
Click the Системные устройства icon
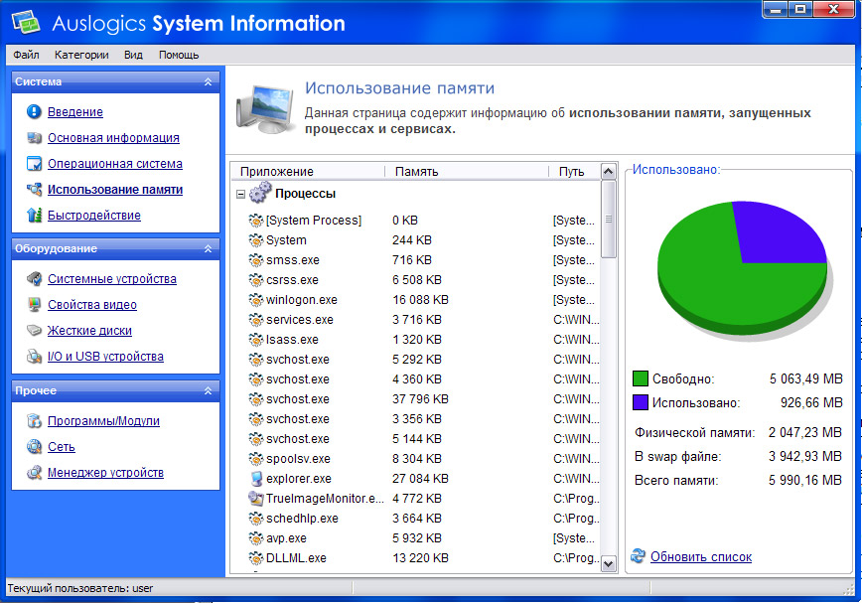coord(34,279)
